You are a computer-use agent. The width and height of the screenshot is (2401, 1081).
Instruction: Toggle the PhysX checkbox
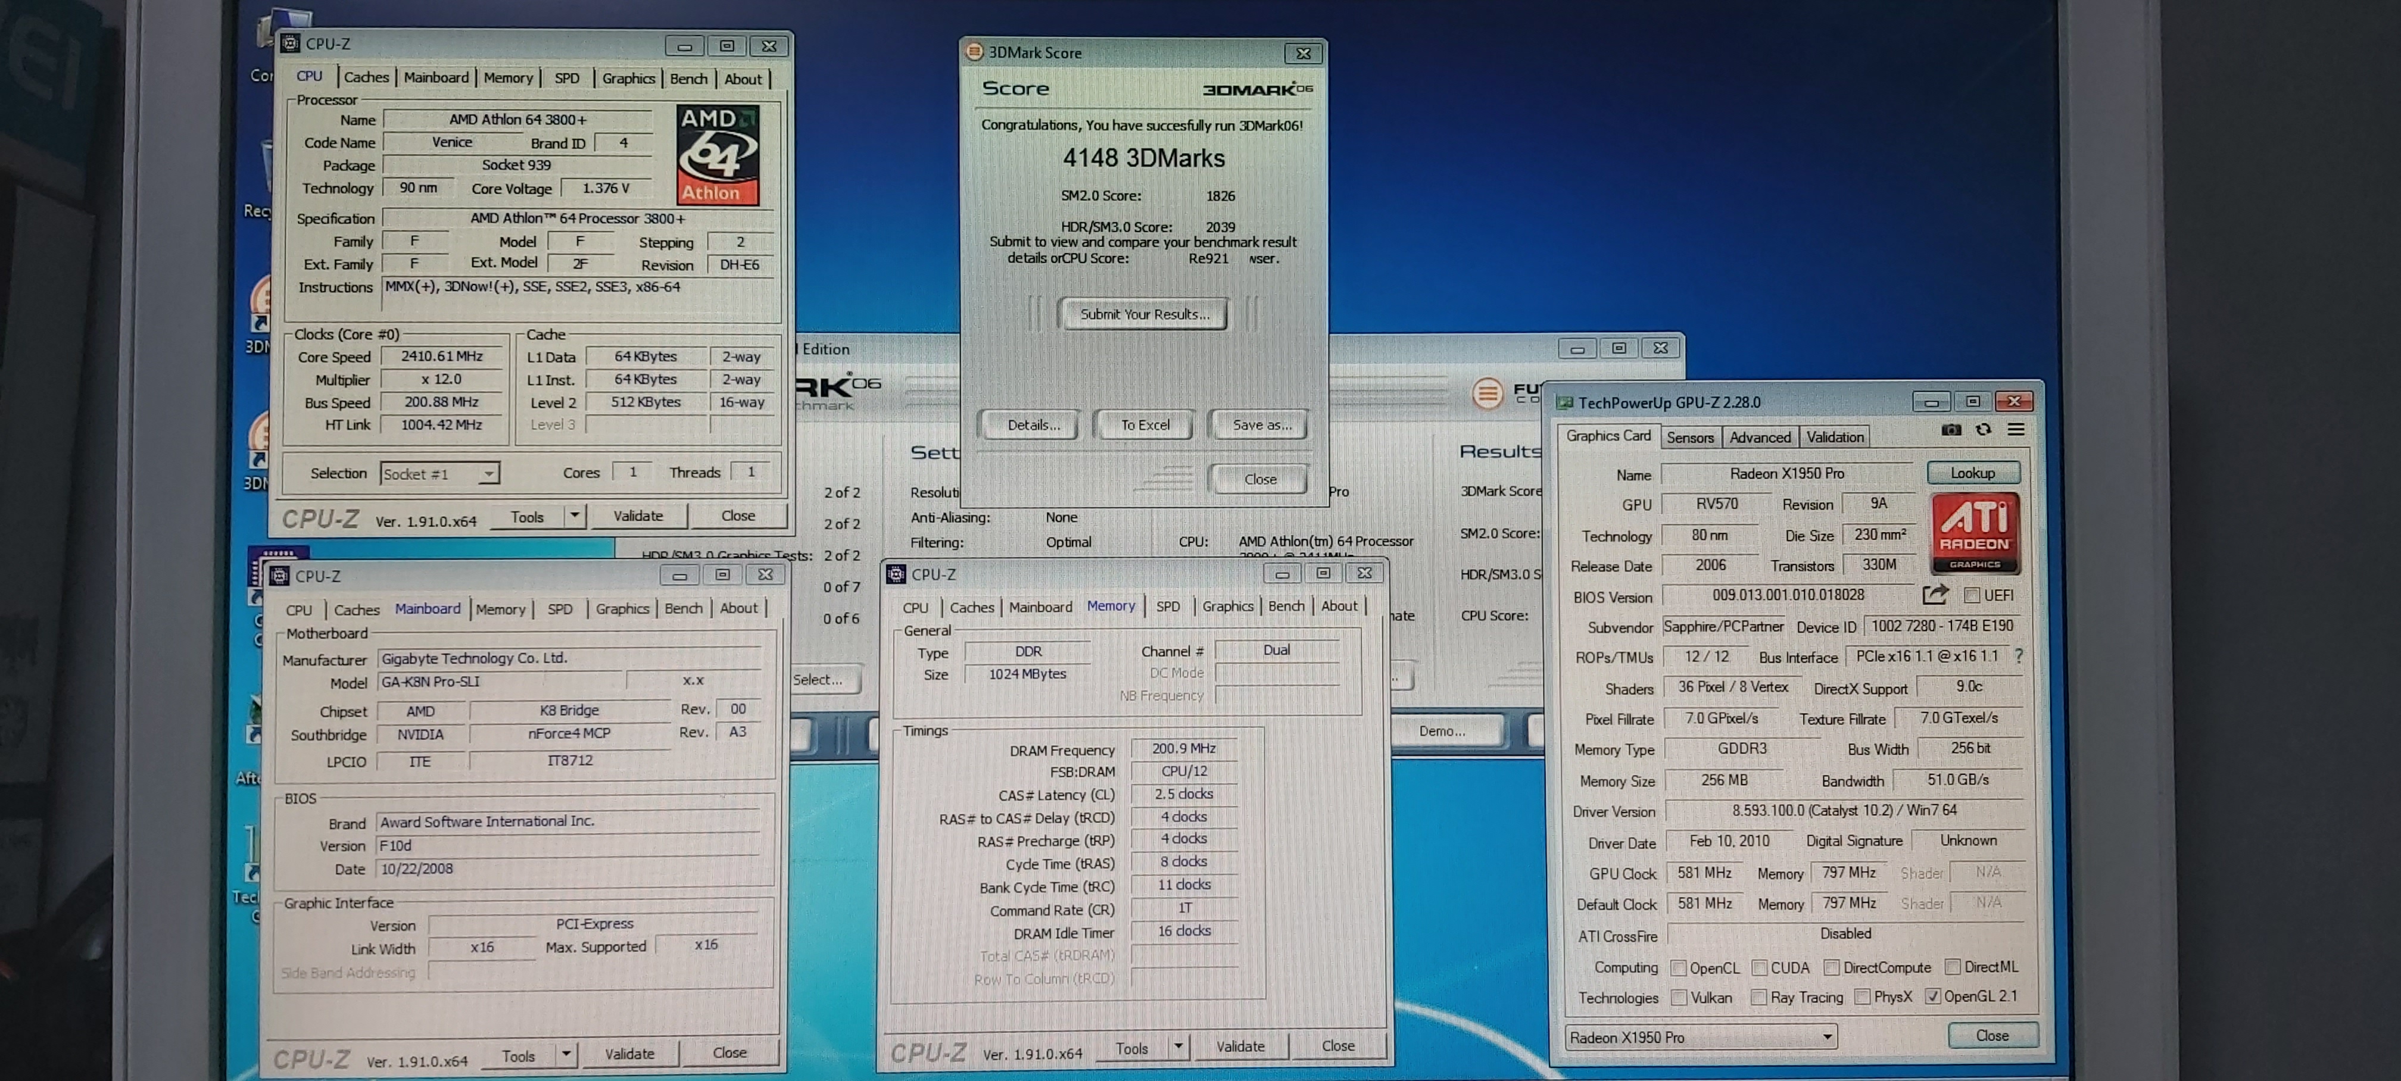(x=1862, y=996)
